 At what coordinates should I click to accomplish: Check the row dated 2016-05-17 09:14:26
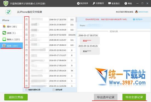click(x=26, y=70)
